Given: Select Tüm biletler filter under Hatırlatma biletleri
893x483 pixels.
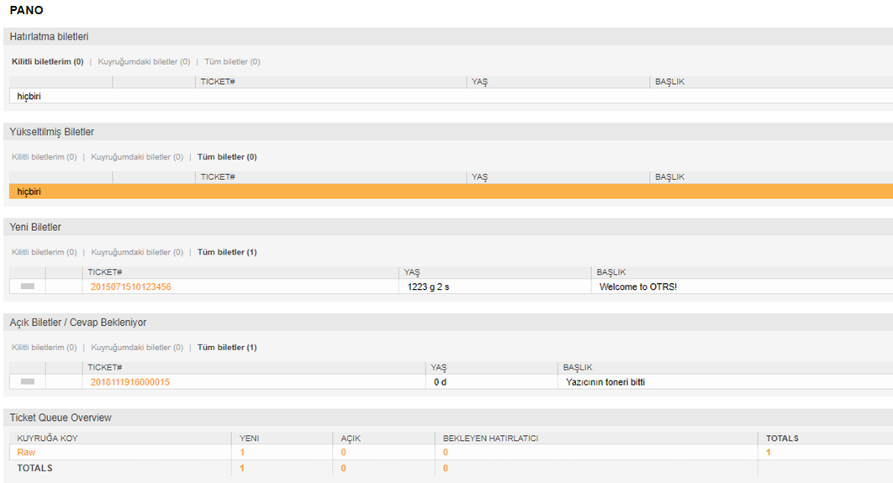Looking at the screenshot, I should [232, 62].
